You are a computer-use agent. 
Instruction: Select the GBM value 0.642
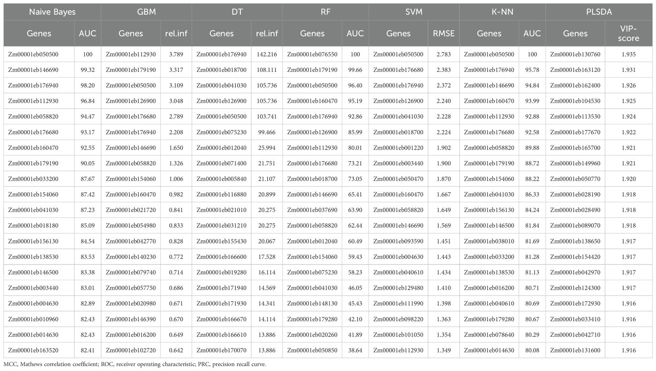pyautogui.click(x=176, y=350)
